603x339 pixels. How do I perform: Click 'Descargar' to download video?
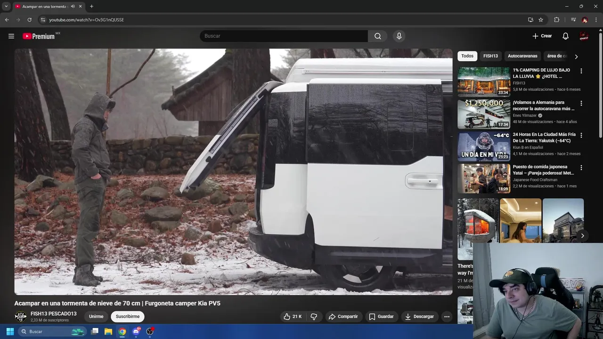(x=419, y=316)
